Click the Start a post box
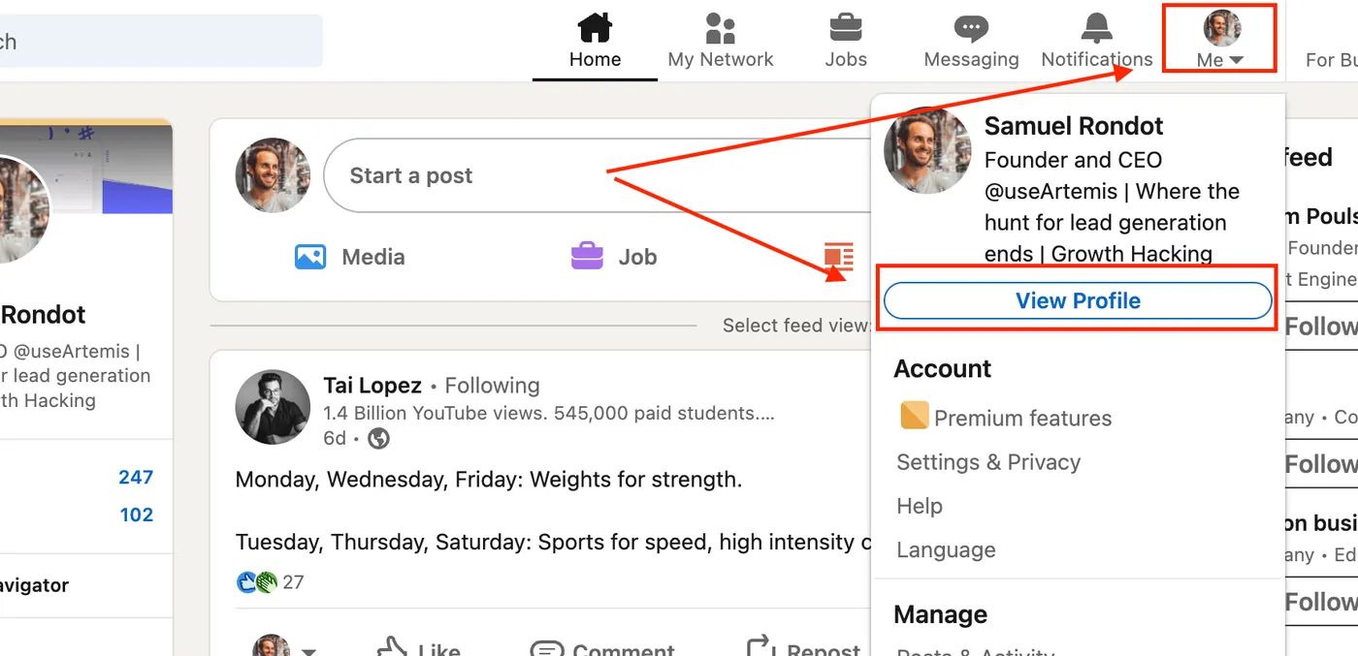Screen dimensions: 1358x656 click(597, 175)
